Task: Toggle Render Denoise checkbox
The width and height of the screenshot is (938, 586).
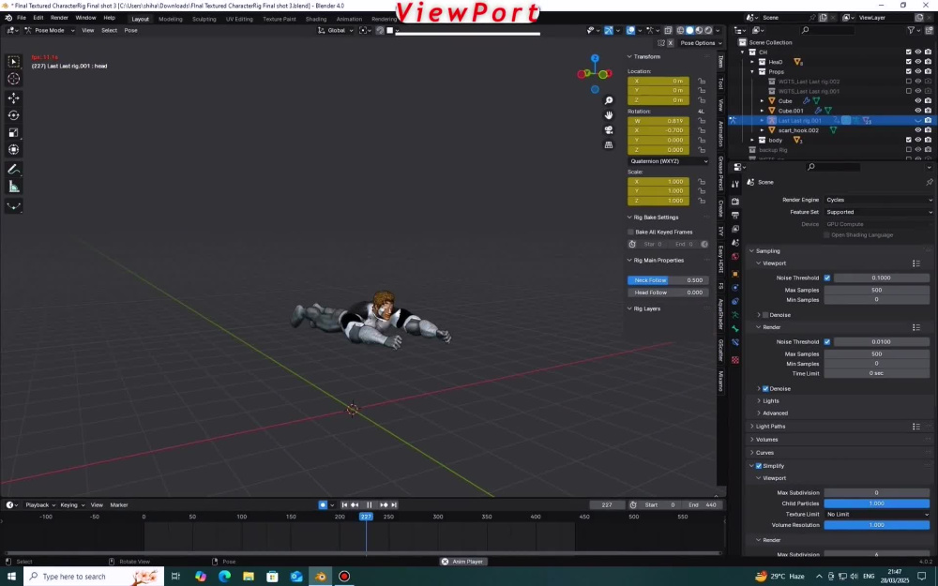Action: click(765, 389)
